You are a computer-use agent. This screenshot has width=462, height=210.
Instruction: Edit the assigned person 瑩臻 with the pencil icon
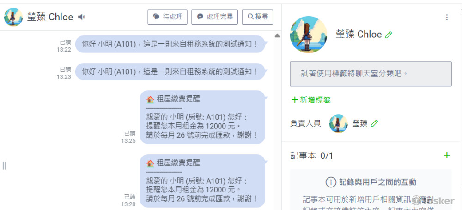click(374, 123)
